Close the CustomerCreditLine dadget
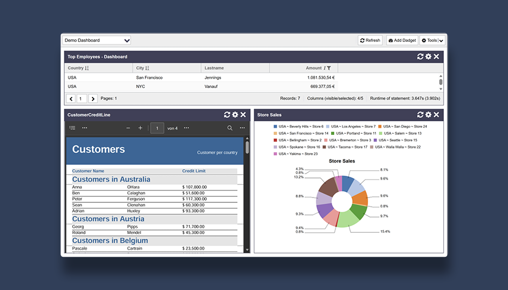Viewport: 508px width, 290px height. [x=243, y=115]
